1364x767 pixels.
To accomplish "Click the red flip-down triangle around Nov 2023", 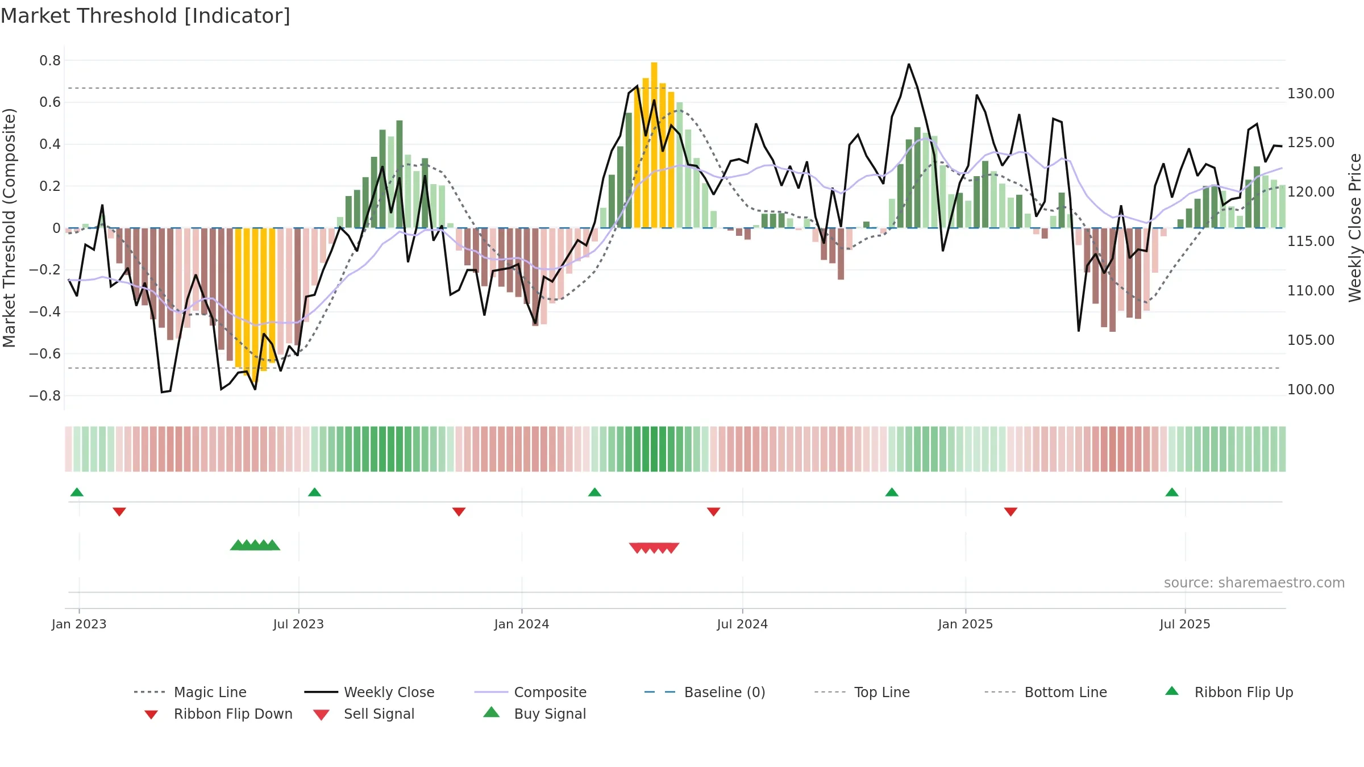I will (459, 512).
